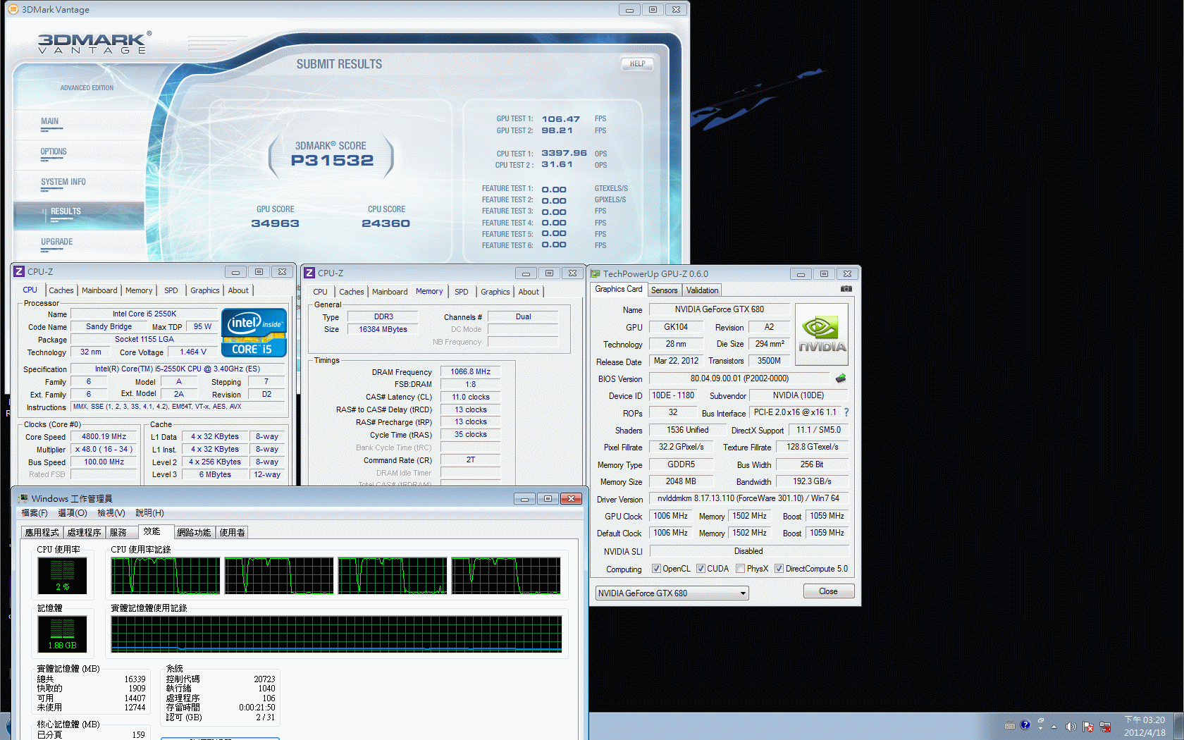Switch to 使用者 tab in Task Manager
The height and width of the screenshot is (740, 1184).
point(232,533)
